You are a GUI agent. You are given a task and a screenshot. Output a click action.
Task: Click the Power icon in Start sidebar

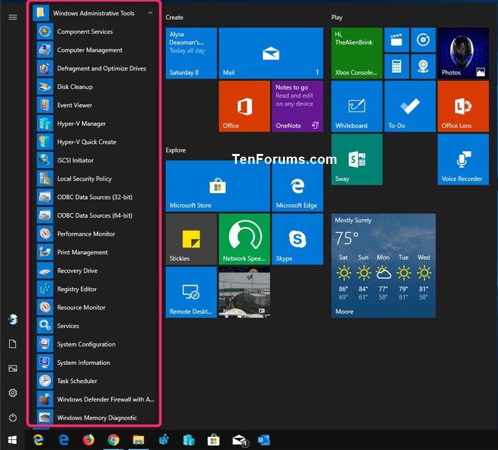[13, 417]
